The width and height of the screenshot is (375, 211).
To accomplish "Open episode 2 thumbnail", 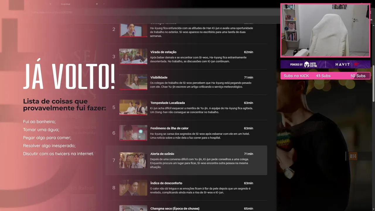I will coord(133,30).
